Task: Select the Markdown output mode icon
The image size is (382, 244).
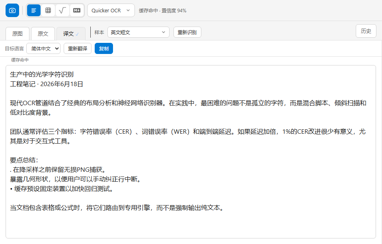Action: (x=77, y=10)
